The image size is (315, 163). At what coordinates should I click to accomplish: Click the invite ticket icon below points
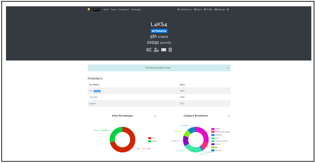click(164, 50)
